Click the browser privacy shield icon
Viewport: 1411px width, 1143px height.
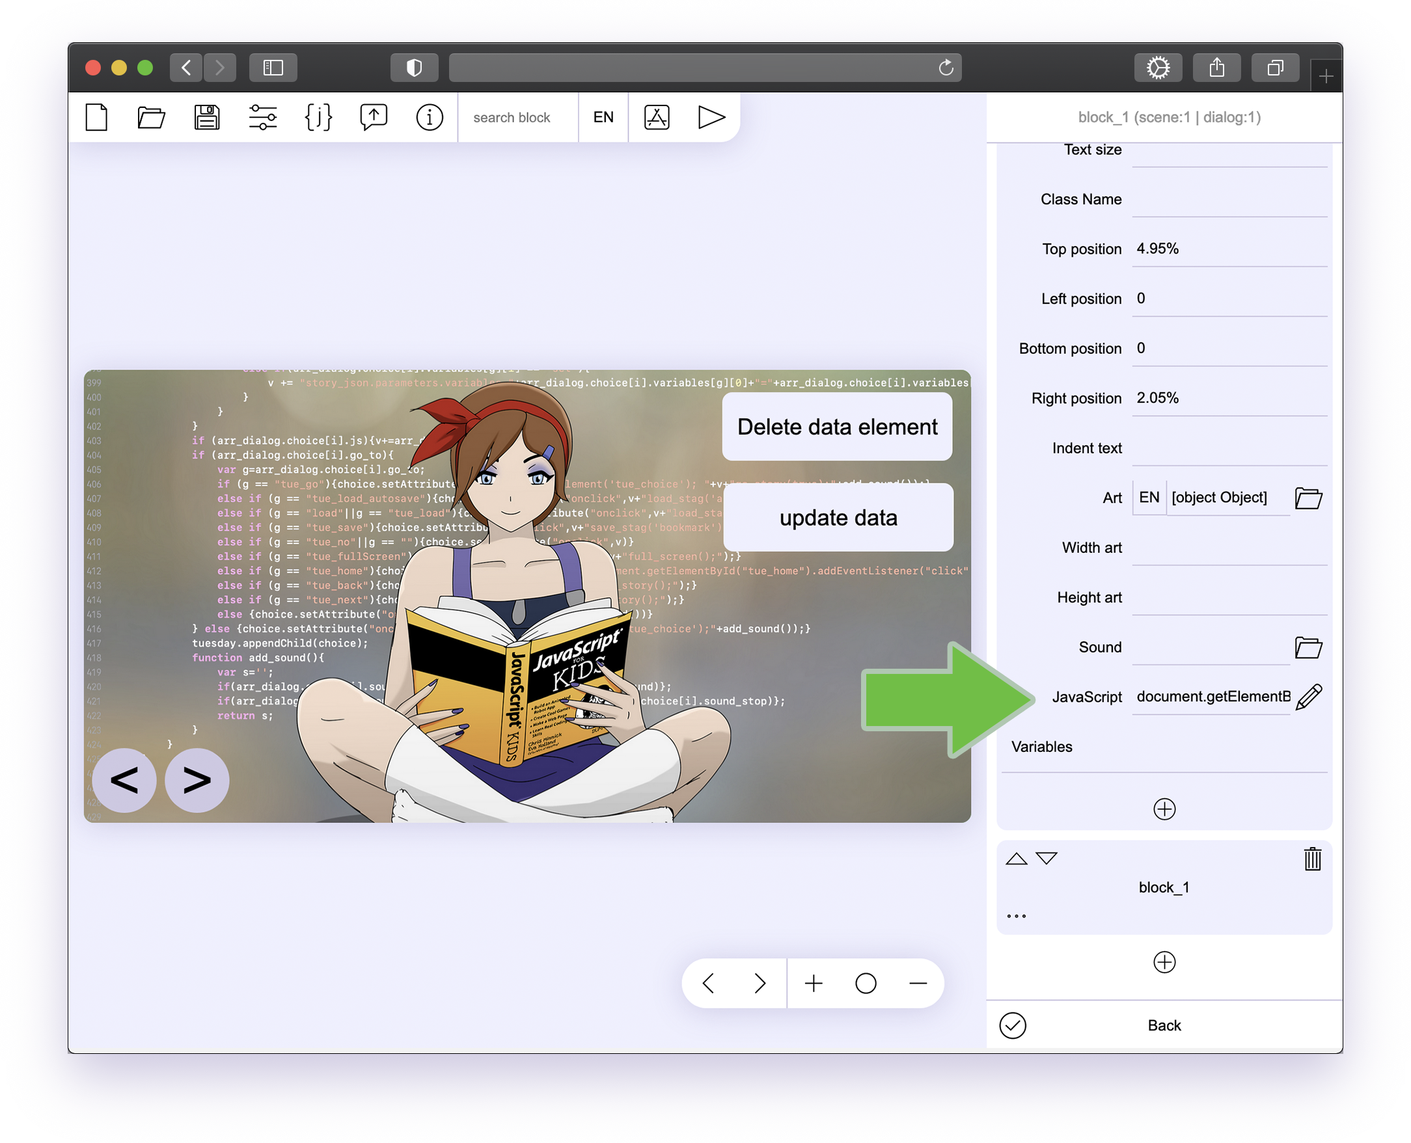414,68
